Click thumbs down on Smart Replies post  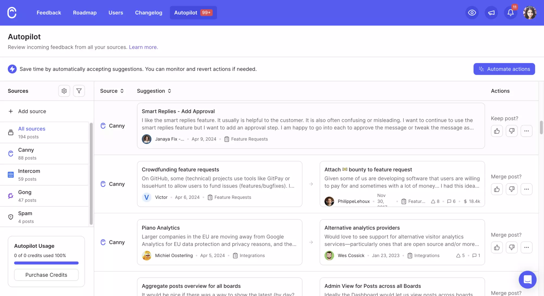(512, 131)
